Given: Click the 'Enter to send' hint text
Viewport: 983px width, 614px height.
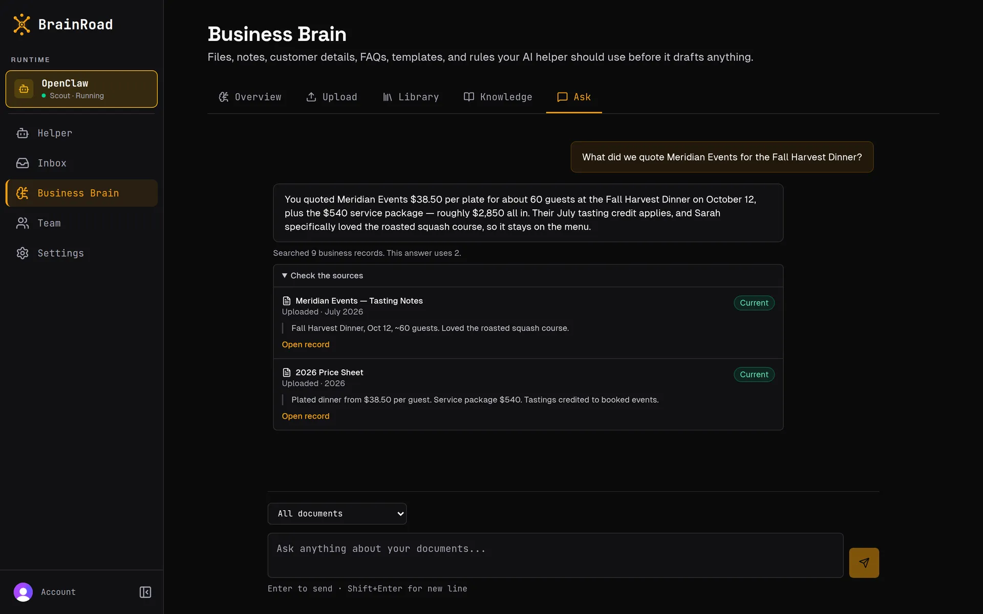Looking at the screenshot, I should click(x=367, y=589).
